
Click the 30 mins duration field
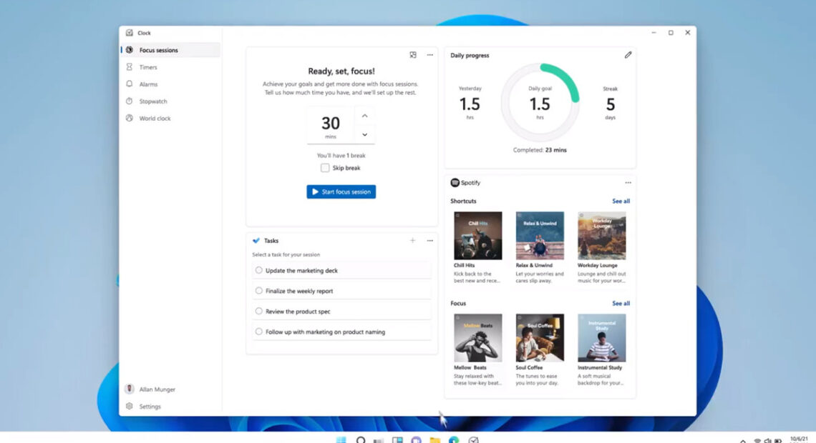[331, 125]
